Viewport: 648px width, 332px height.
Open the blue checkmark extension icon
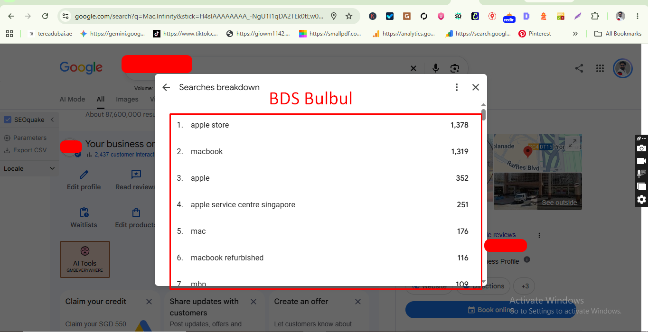coord(390,16)
